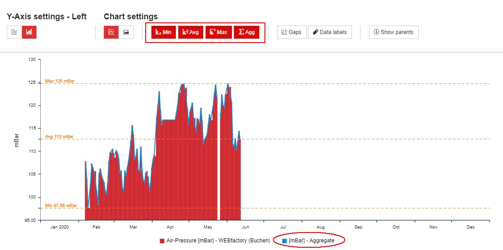
Task: Toggle Air-Pressure WEBfactory (Buchen) legend entry
Action: click(218, 241)
